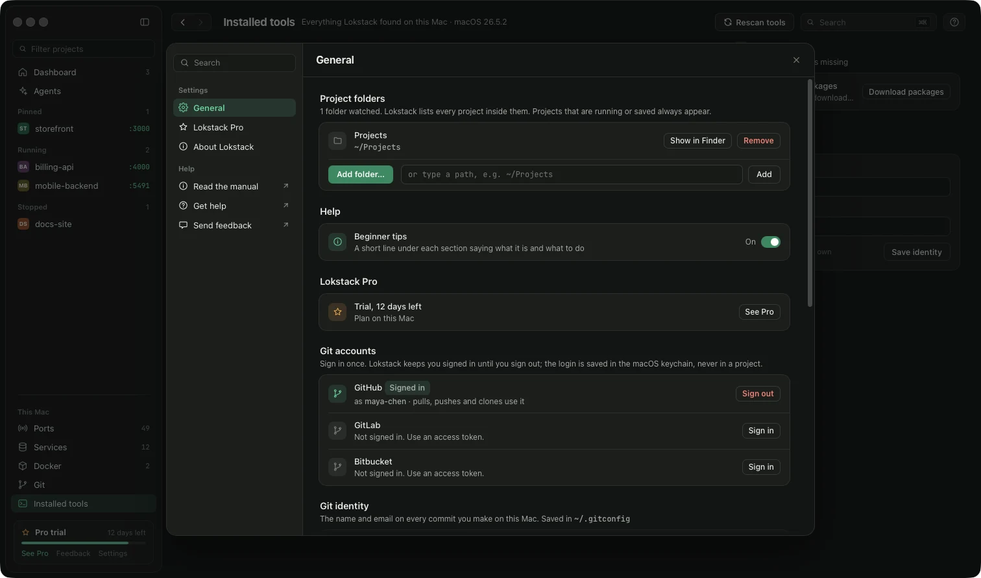
Task: Select the storefront project
Action: pos(84,128)
